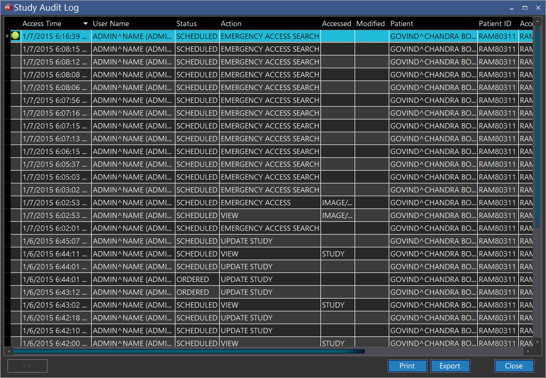Click the horizontal scrollbar left arrow
The height and width of the screenshot is (378, 546).
pyautogui.click(x=7, y=351)
